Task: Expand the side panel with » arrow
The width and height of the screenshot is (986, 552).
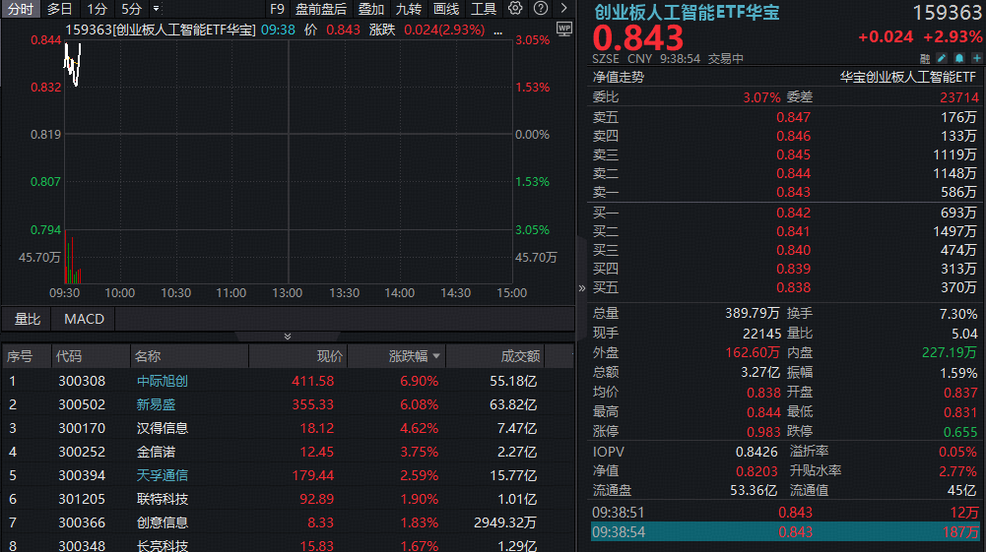Action: click(581, 288)
